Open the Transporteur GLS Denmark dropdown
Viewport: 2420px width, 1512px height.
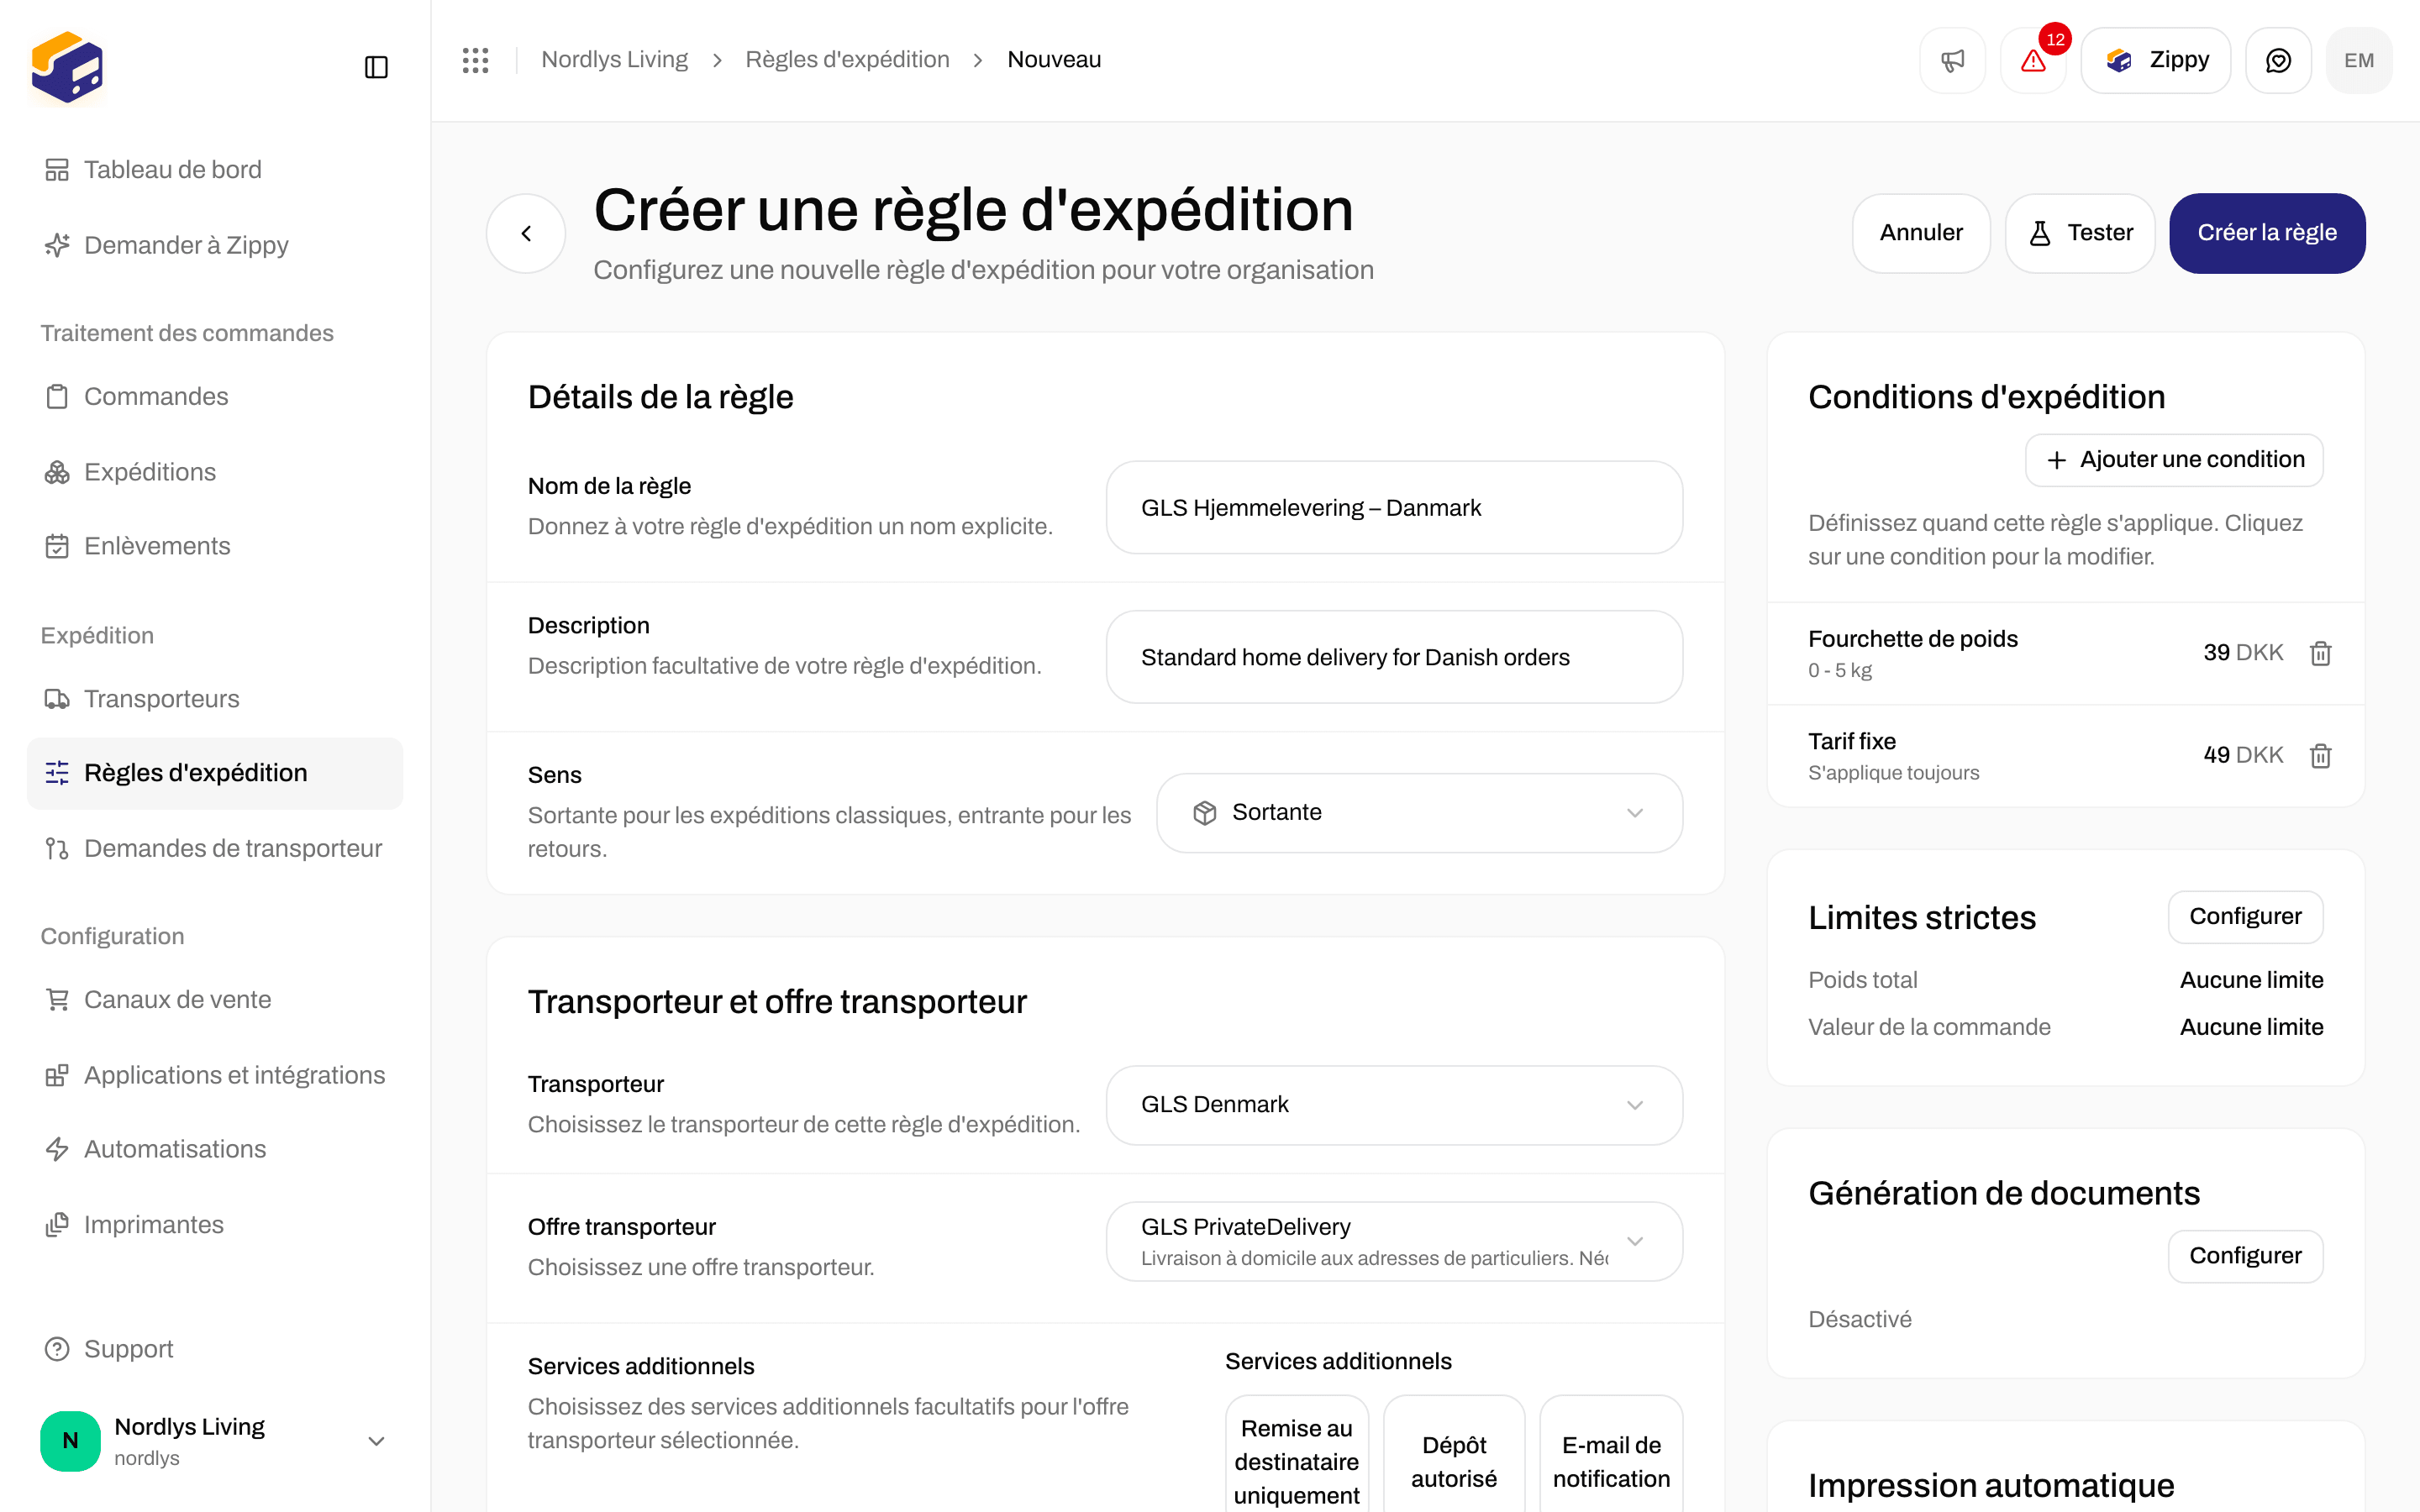(x=1394, y=1105)
